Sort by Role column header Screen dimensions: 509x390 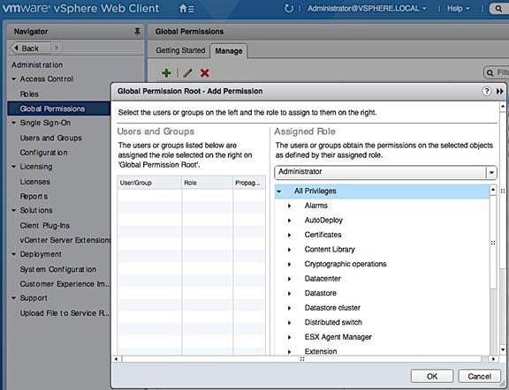pyautogui.click(x=207, y=183)
